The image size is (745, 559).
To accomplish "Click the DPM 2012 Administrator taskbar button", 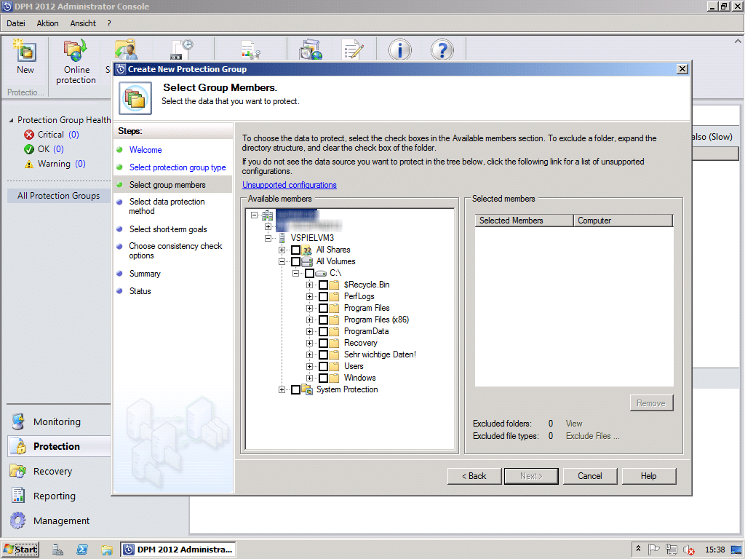I will pos(178,550).
